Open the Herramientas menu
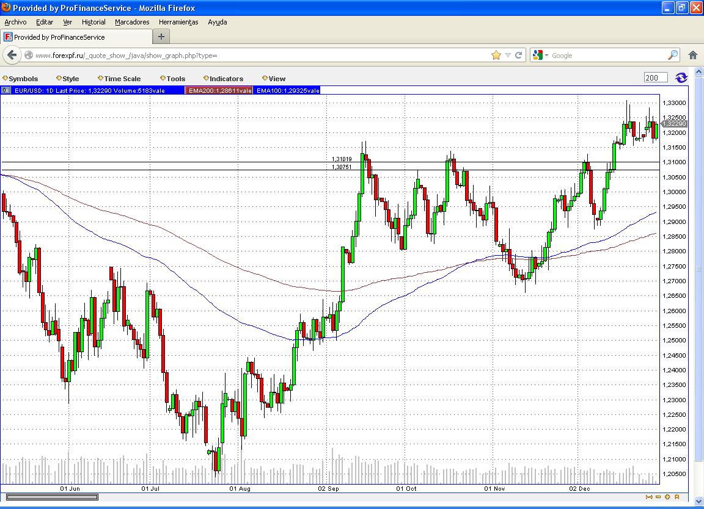 (x=178, y=22)
